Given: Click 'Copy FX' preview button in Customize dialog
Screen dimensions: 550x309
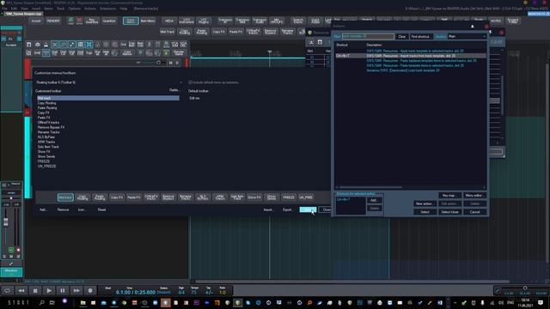Looking at the screenshot, I should [x=117, y=197].
